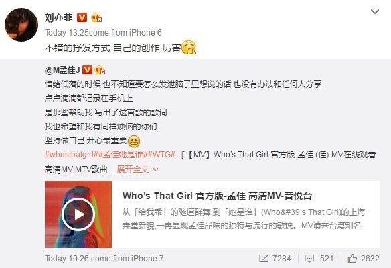The height and width of the screenshot is (268, 391).
Task: Click M孟佳J's membership crown badge
Action: point(100,70)
